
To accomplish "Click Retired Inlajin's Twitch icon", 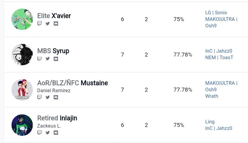I will 39,132.
